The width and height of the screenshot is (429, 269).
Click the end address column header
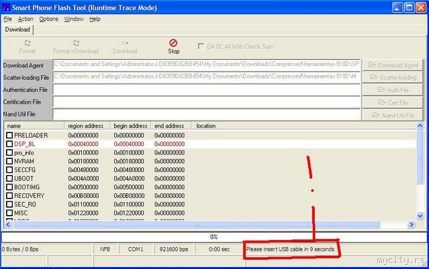(x=170, y=126)
